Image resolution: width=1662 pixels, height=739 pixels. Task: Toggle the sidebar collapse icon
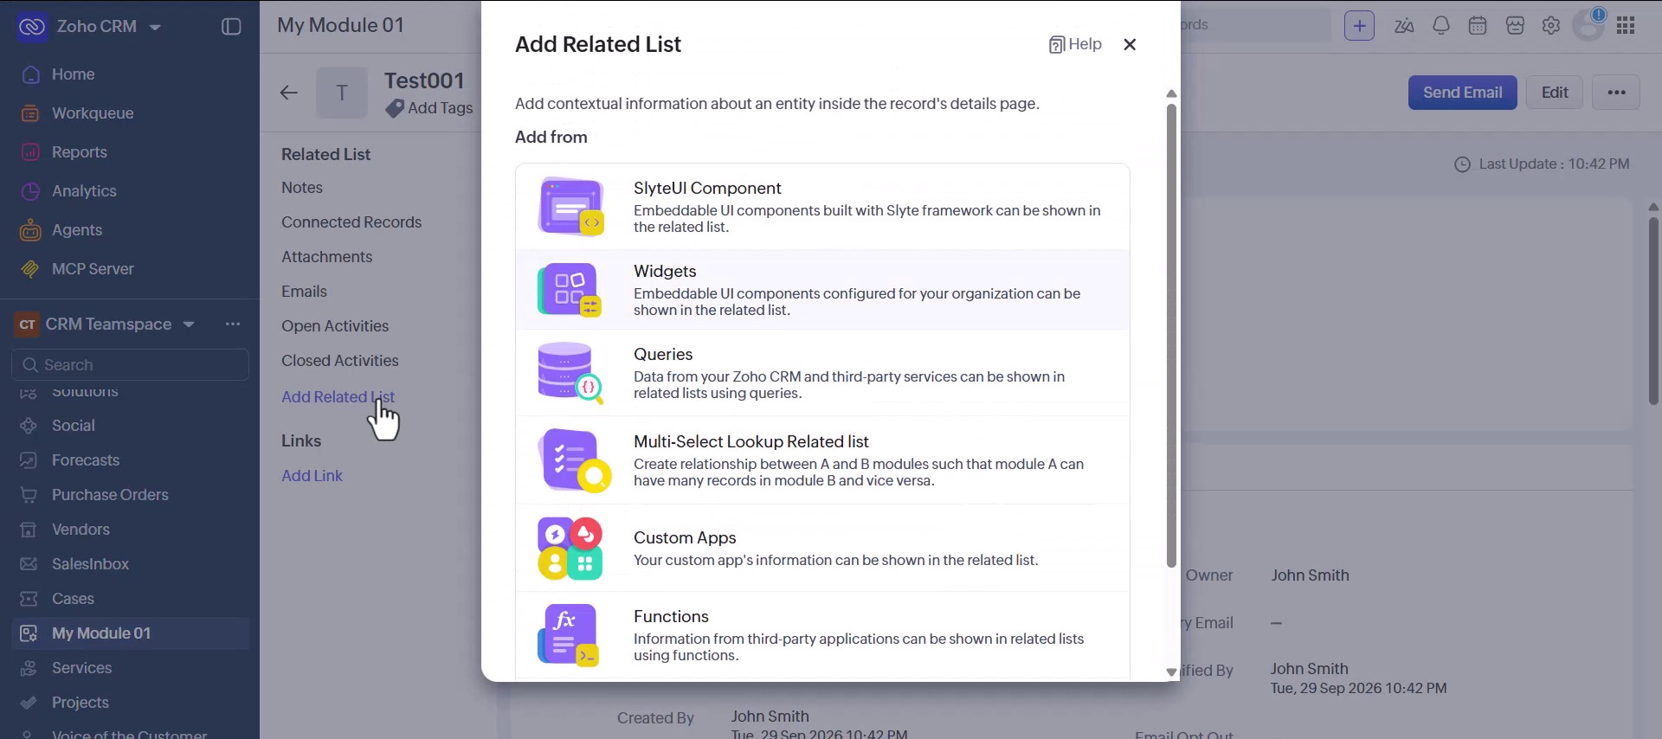(x=231, y=27)
